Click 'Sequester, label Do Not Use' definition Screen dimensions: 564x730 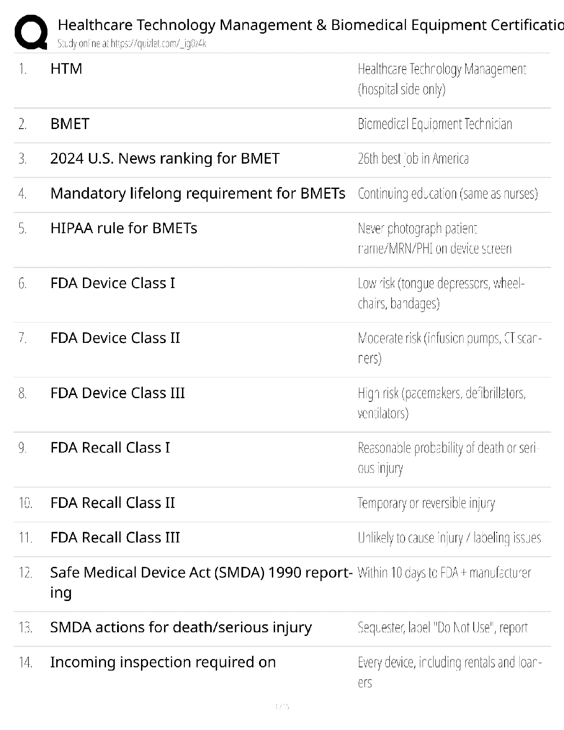coord(443,628)
